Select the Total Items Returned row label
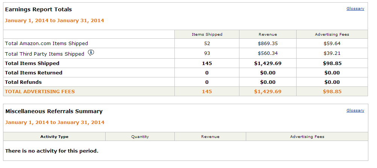377x168 pixels. 34,73
